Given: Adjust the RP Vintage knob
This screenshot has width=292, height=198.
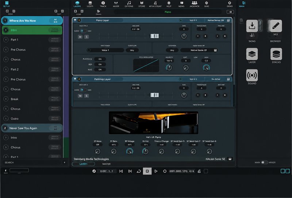Looking at the screenshot, I should [x=130, y=151].
